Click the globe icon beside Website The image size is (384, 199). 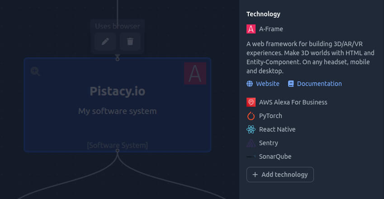250,84
